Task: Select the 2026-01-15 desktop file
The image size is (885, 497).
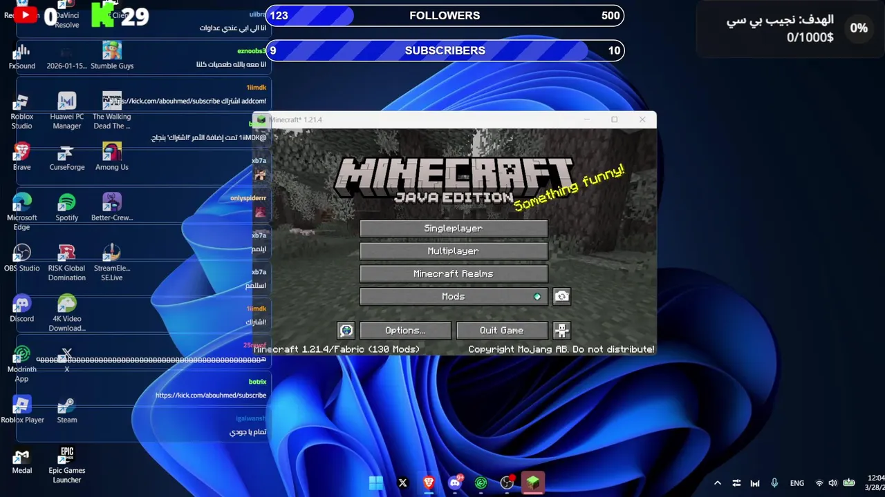Action: pyautogui.click(x=67, y=57)
